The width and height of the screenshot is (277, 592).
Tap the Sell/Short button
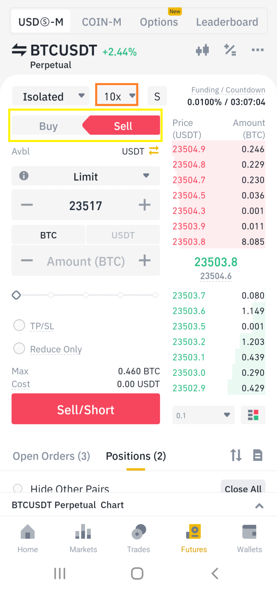click(86, 409)
